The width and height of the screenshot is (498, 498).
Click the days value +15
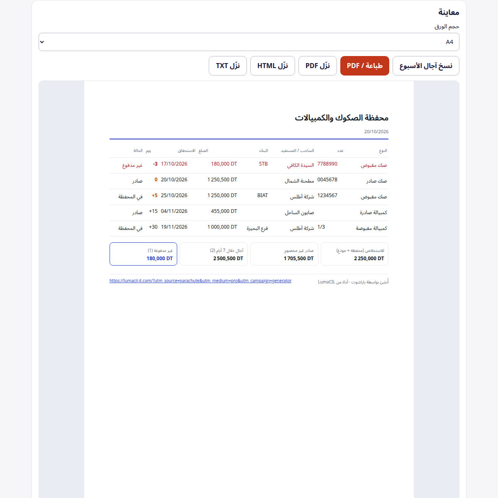coord(153,211)
